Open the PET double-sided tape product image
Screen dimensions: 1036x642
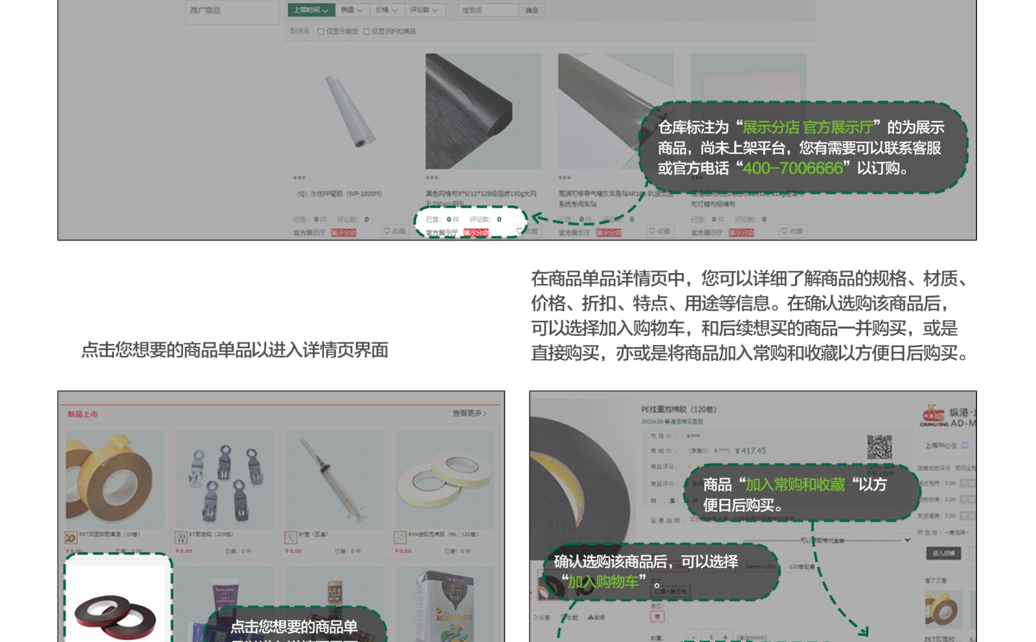pos(115,480)
